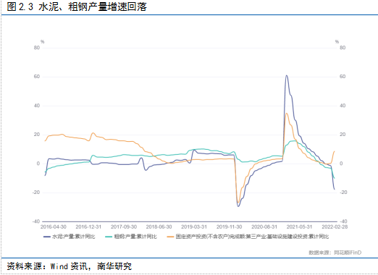This screenshot has height=275, width=378.
Task: Click the 2017-09-30 date label
Action: (x=124, y=227)
